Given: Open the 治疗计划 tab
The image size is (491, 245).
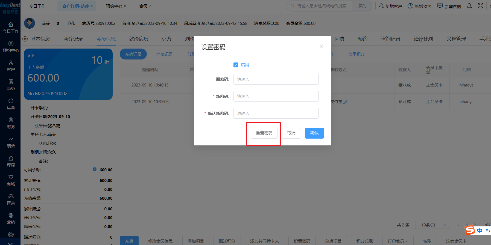Looking at the screenshot, I should [423, 39].
